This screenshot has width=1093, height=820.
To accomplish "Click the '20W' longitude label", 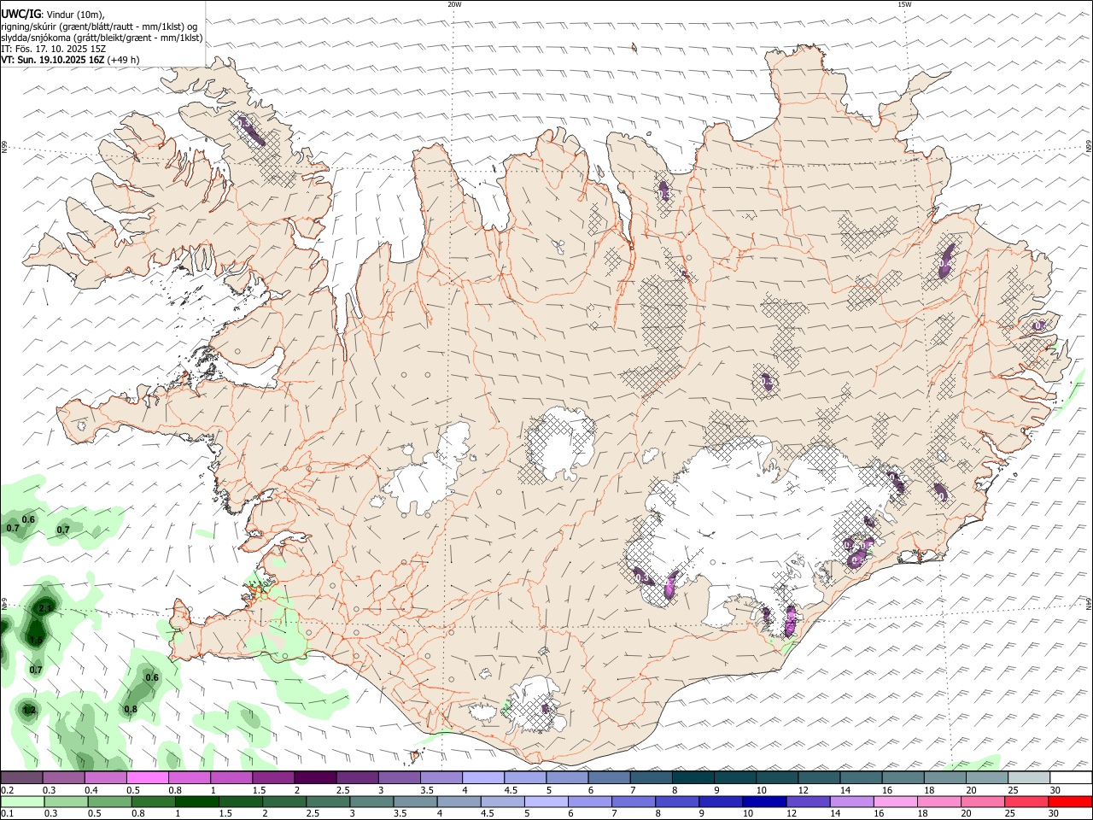I will [454, 4].
